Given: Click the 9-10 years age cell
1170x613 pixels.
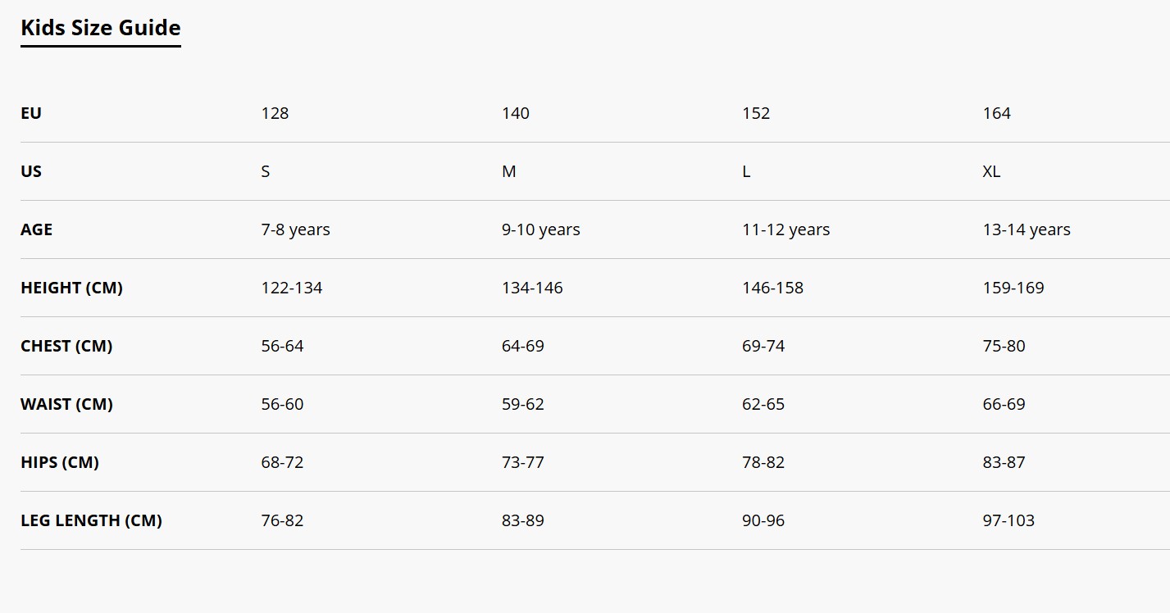Looking at the screenshot, I should [x=541, y=229].
